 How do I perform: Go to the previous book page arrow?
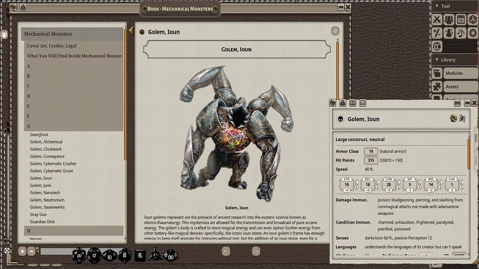click(x=226, y=251)
